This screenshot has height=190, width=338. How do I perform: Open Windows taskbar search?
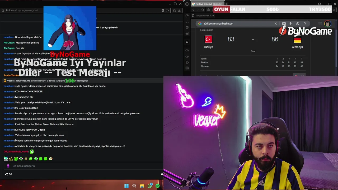point(134,186)
